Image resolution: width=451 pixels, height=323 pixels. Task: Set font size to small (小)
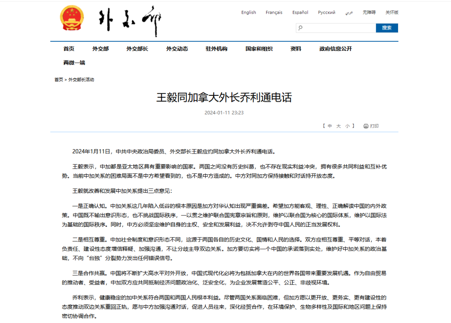(347, 126)
